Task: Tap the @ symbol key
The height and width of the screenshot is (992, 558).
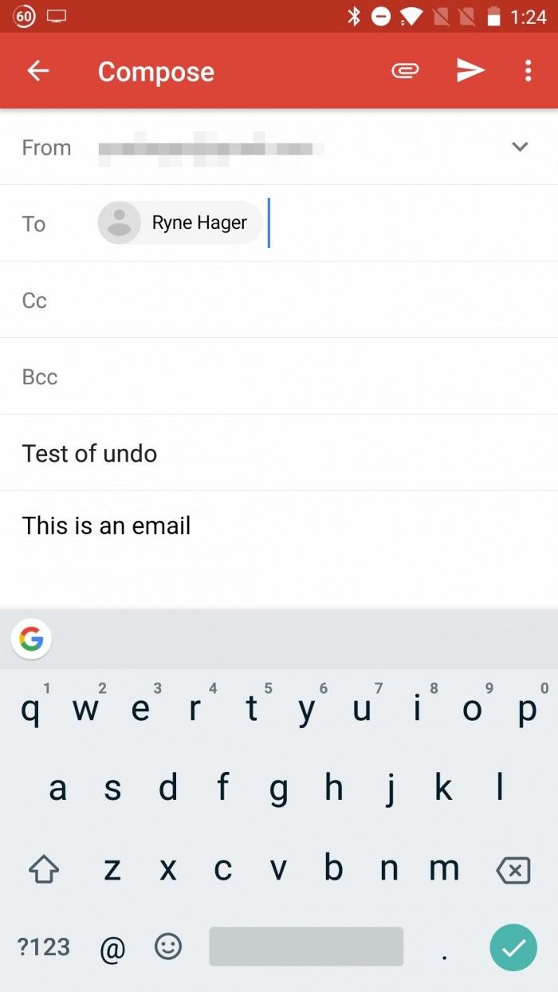Action: [112, 947]
